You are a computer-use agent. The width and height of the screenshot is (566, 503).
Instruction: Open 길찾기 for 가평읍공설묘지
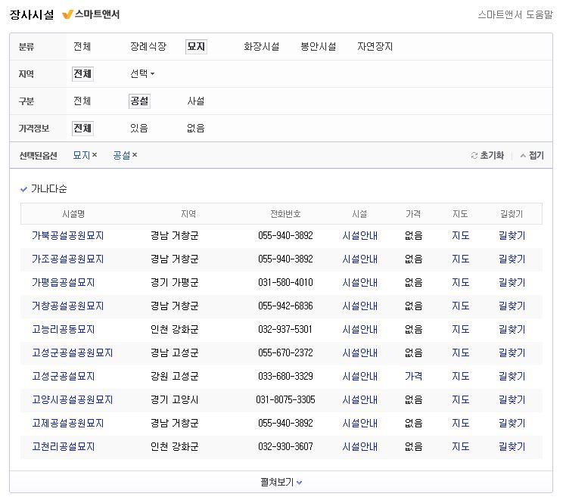click(x=512, y=283)
